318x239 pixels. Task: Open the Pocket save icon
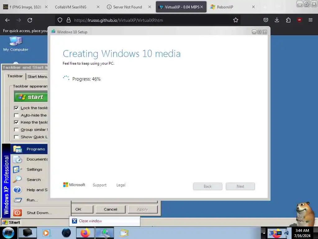click(x=266, y=20)
